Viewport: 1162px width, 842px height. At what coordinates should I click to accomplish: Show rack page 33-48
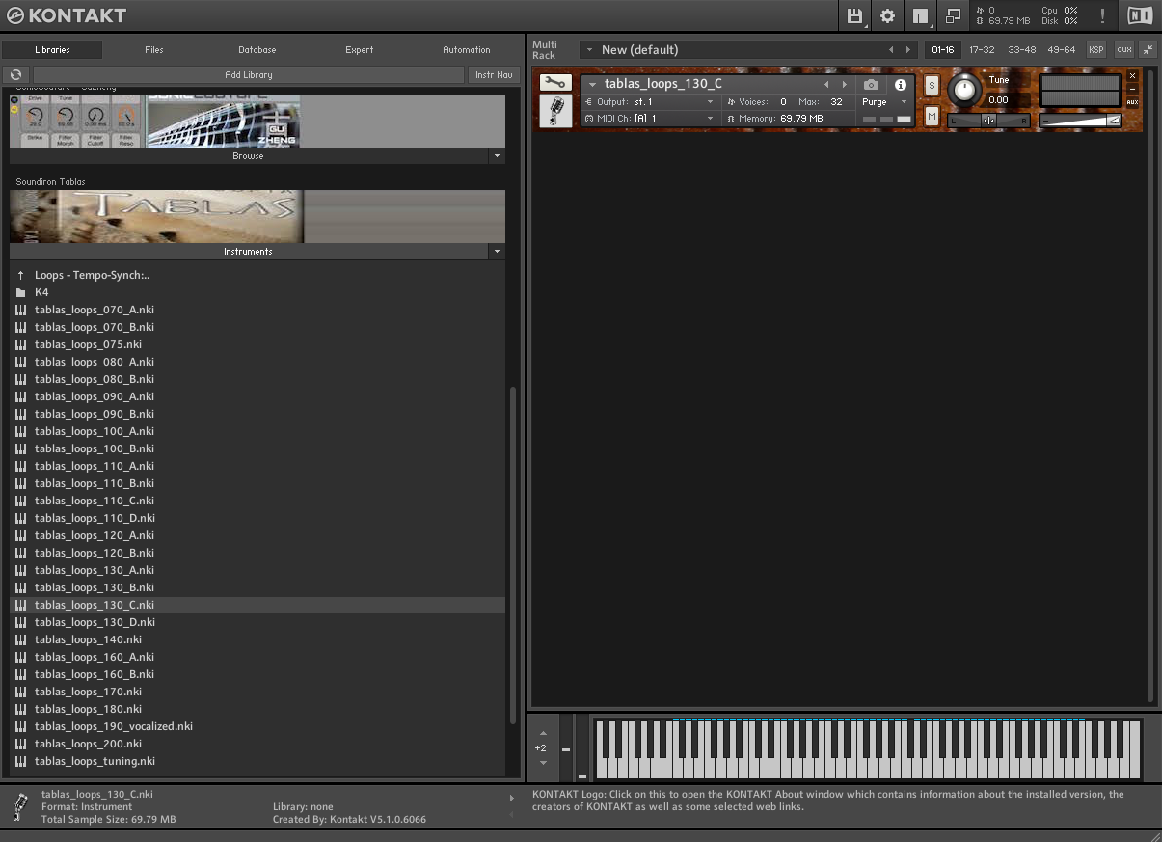tap(1021, 49)
